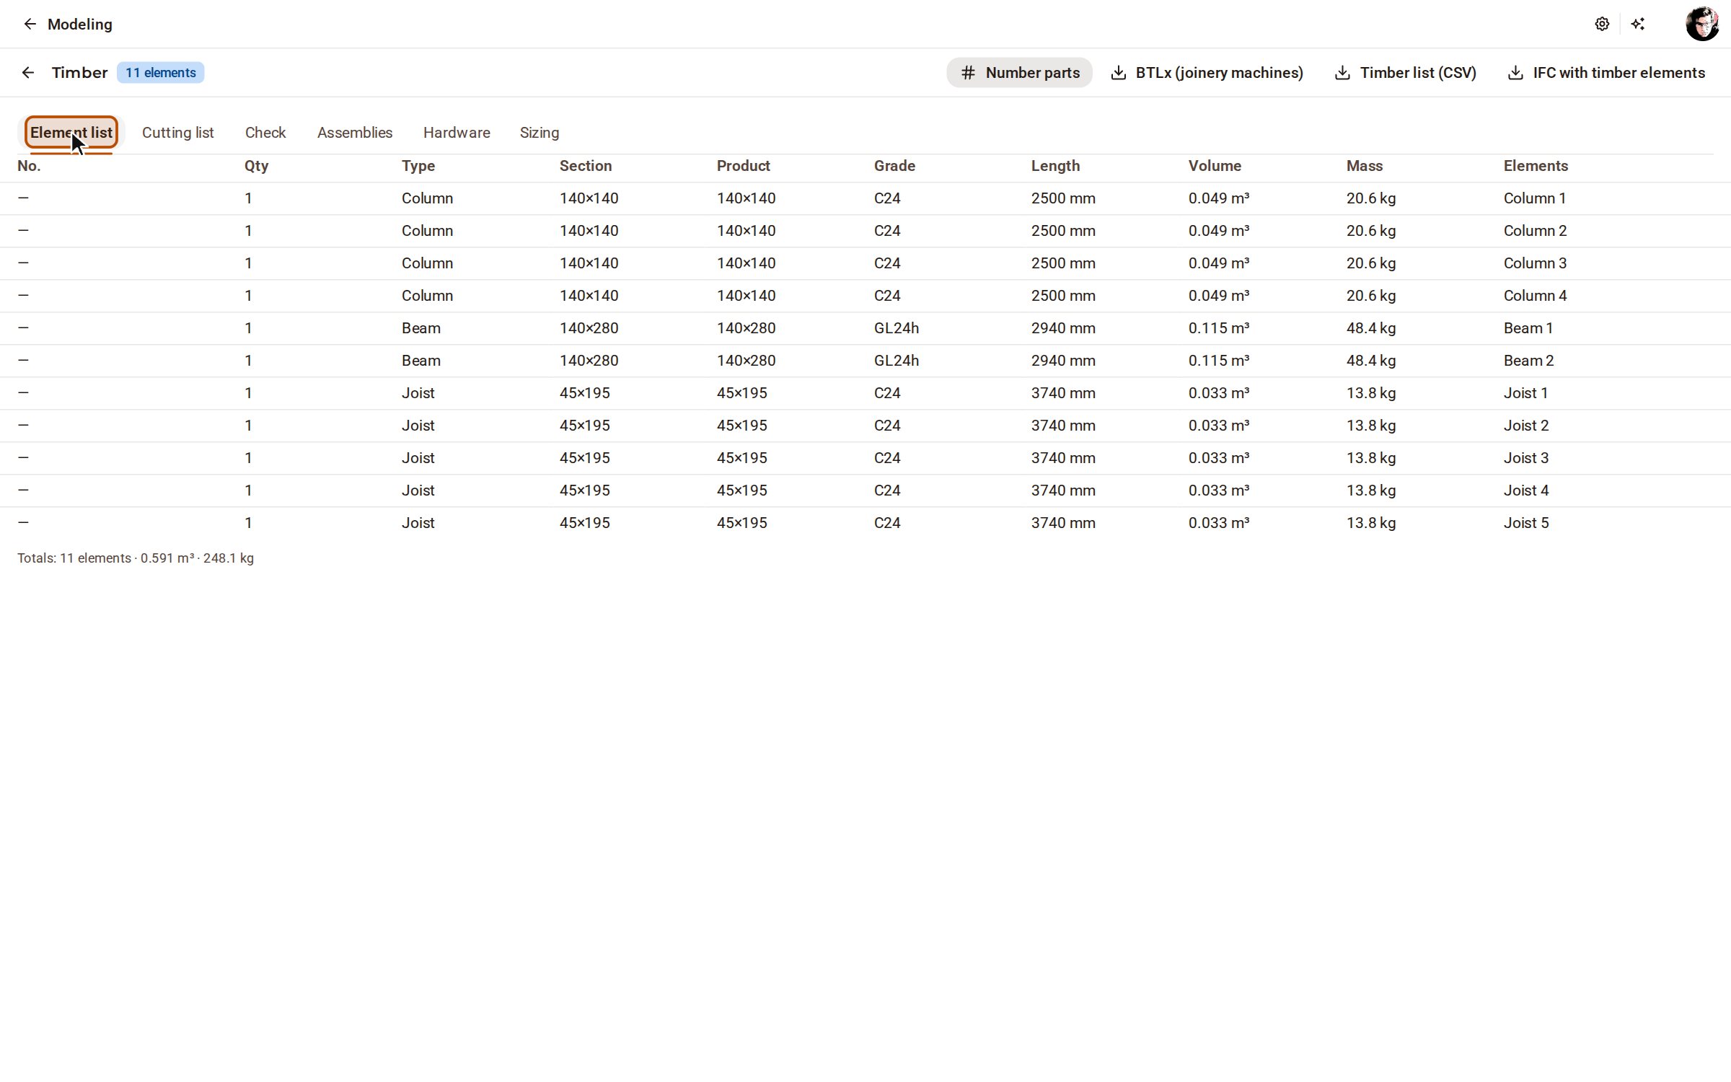The width and height of the screenshot is (1731, 1082).
Task: Click the Number parts button
Action: point(1019,73)
